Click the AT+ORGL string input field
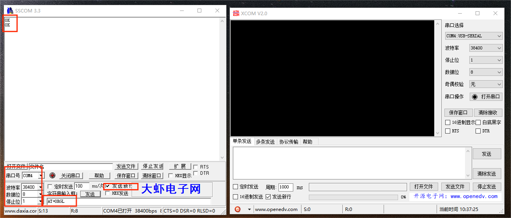Image resolution: width=511 pixels, height=218 pixels. (x=129, y=201)
